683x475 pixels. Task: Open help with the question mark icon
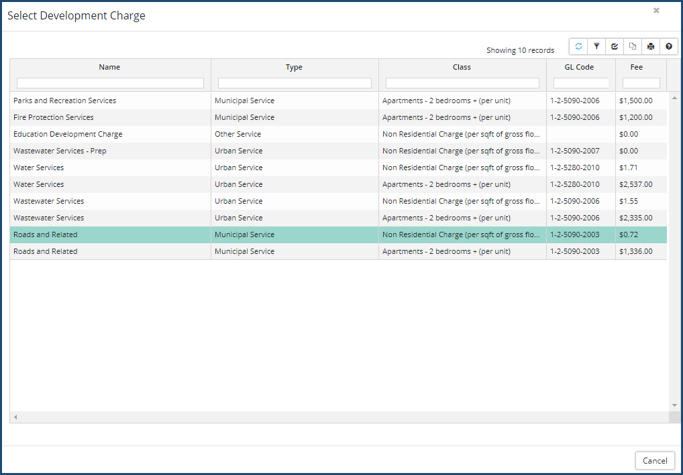(x=669, y=46)
